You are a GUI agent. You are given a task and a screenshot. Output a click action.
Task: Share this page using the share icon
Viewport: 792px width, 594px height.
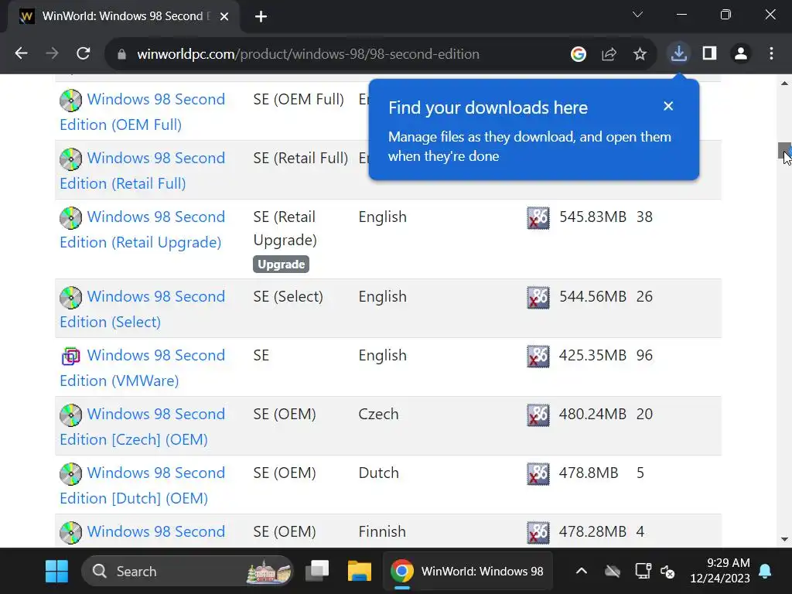coord(609,53)
